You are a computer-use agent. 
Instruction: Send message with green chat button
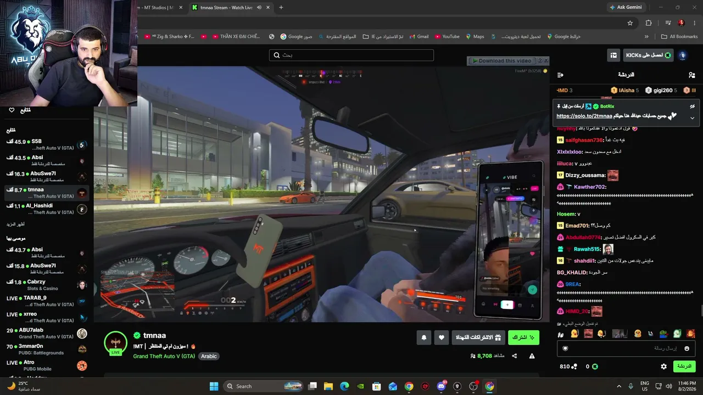[684, 366]
